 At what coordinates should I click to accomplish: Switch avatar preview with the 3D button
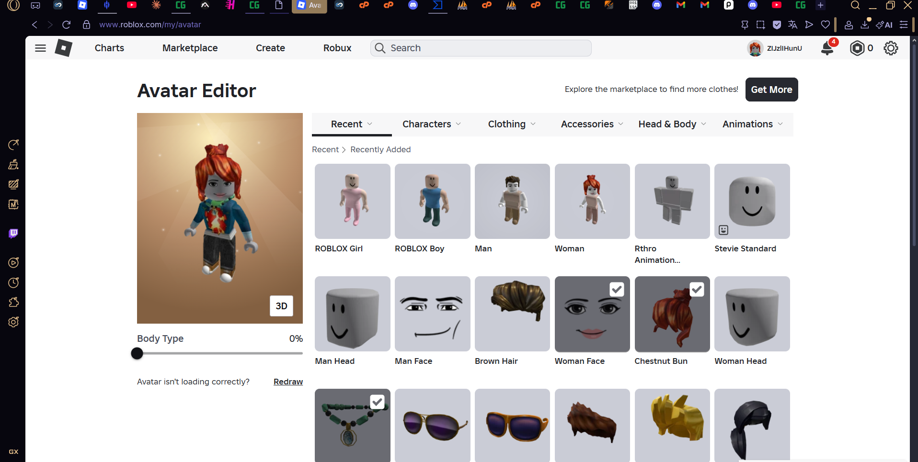(281, 306)
